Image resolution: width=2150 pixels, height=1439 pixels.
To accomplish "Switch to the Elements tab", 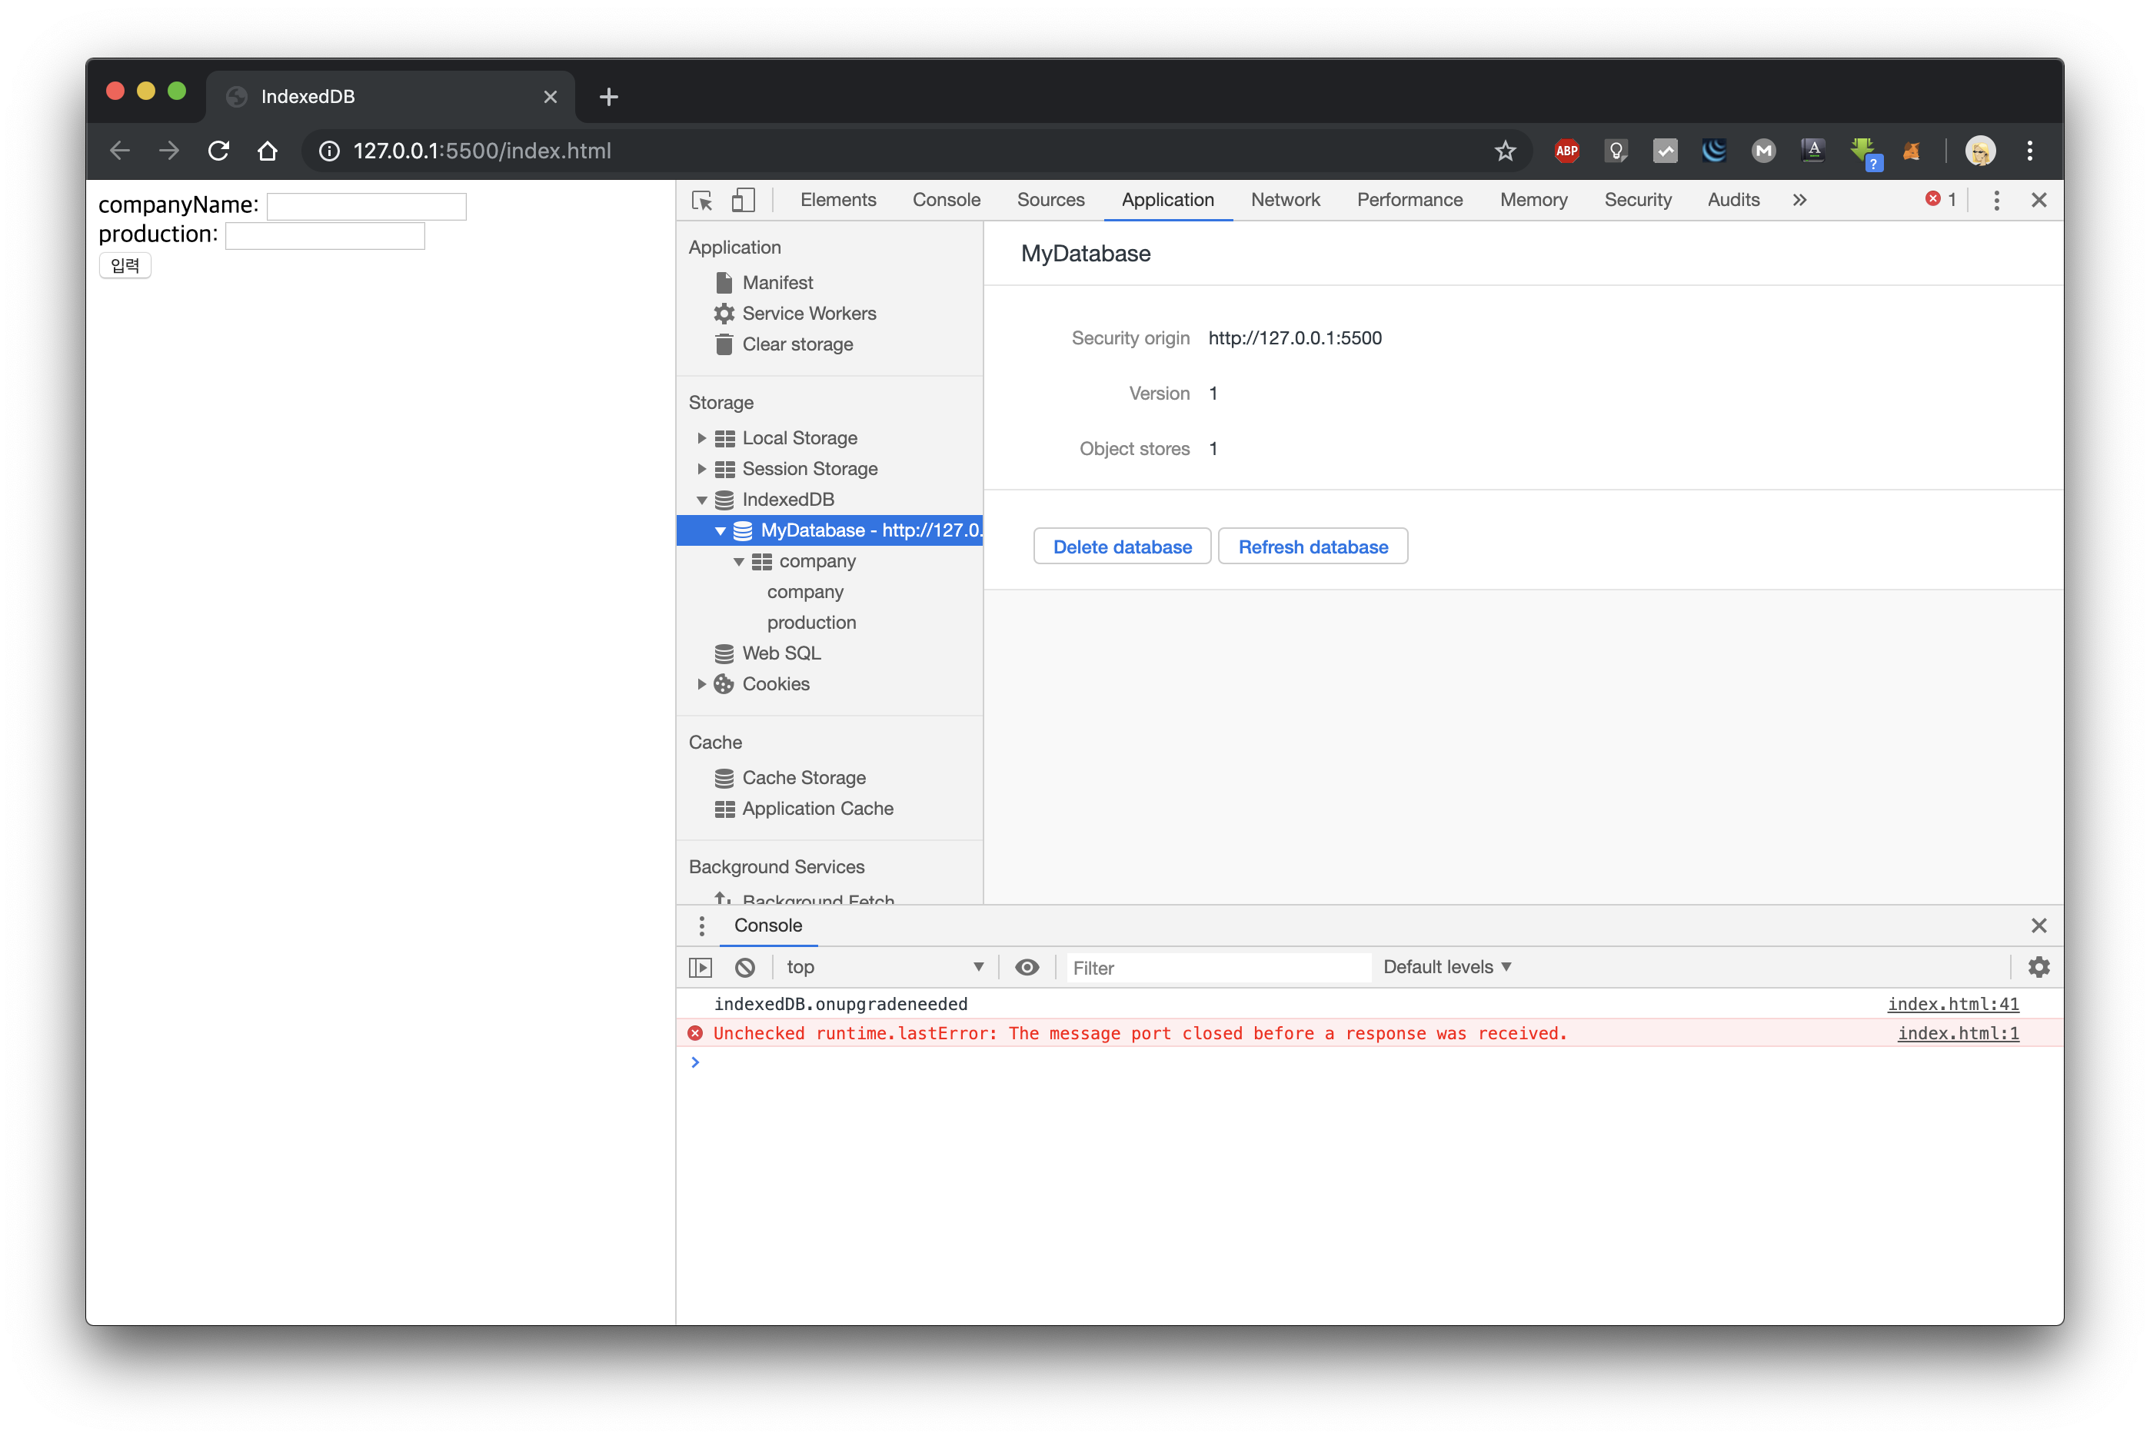I will tap(837, 200).
